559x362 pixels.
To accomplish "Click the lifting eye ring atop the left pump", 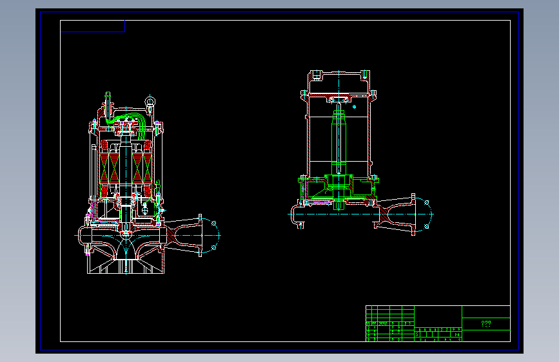I will (150, 102).
